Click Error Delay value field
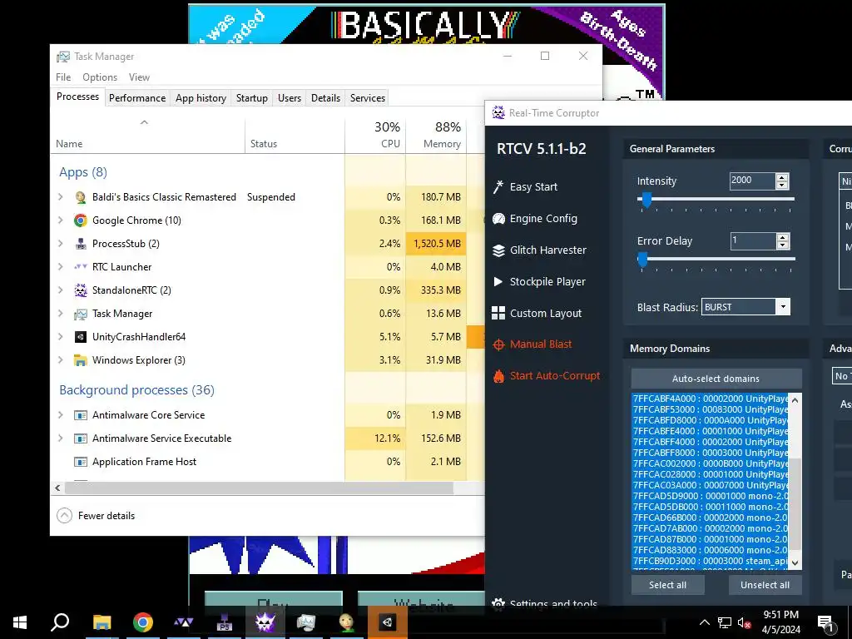852x639 pixels. [752, 240]
